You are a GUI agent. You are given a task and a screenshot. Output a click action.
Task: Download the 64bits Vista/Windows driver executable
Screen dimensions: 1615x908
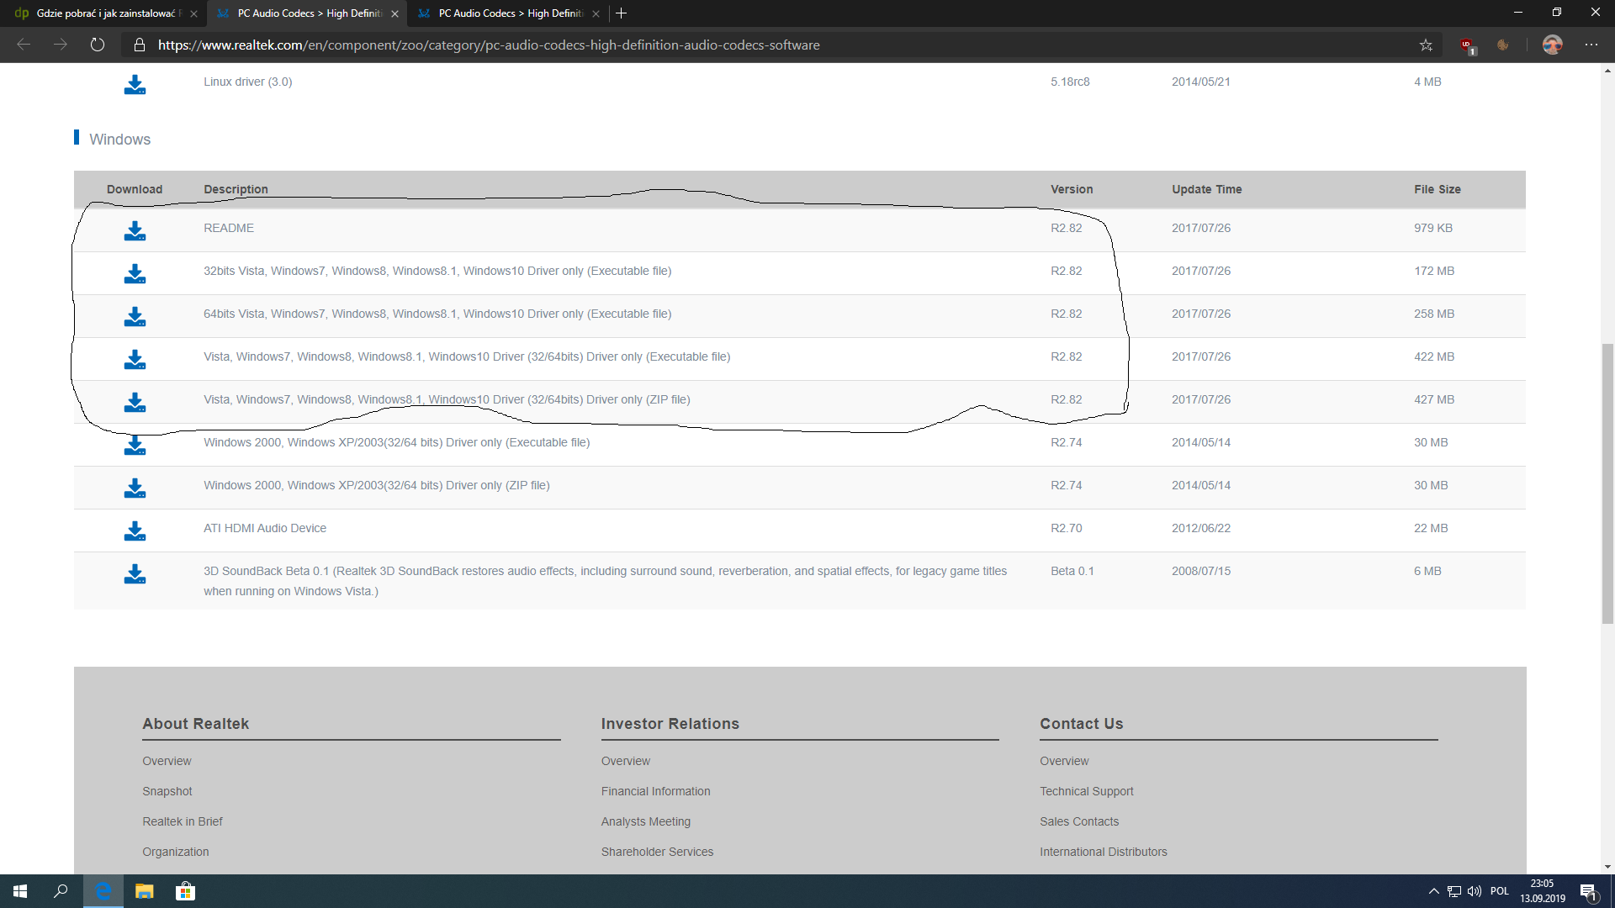coord(135,316)
